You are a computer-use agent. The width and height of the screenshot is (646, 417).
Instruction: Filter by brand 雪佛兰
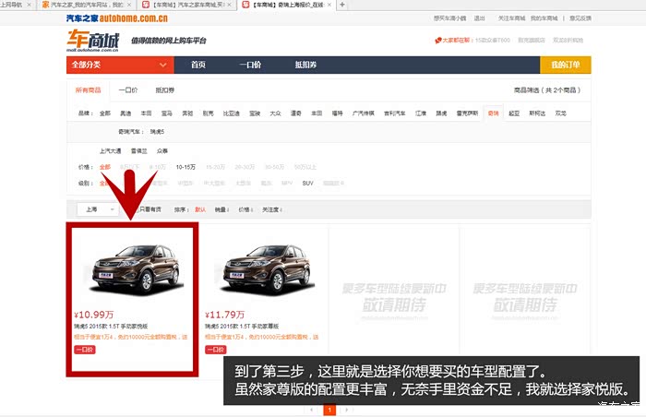138,151
